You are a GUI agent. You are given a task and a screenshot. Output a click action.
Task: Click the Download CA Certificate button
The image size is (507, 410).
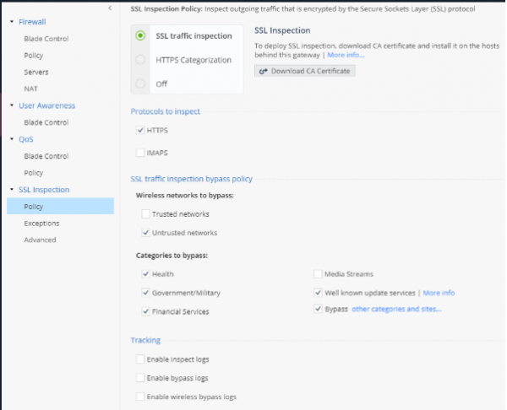[305, 71]
